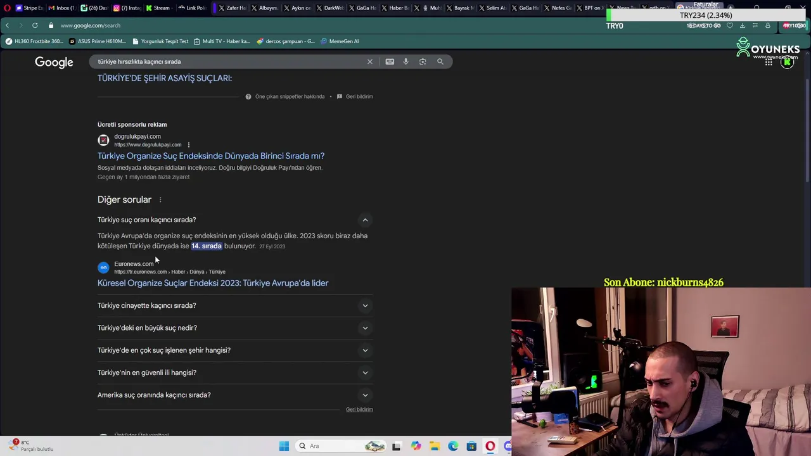Open Diğer sorular section options menu
Image resolution: width=811 pixels, height=456 pixels.
pos(160,199)
